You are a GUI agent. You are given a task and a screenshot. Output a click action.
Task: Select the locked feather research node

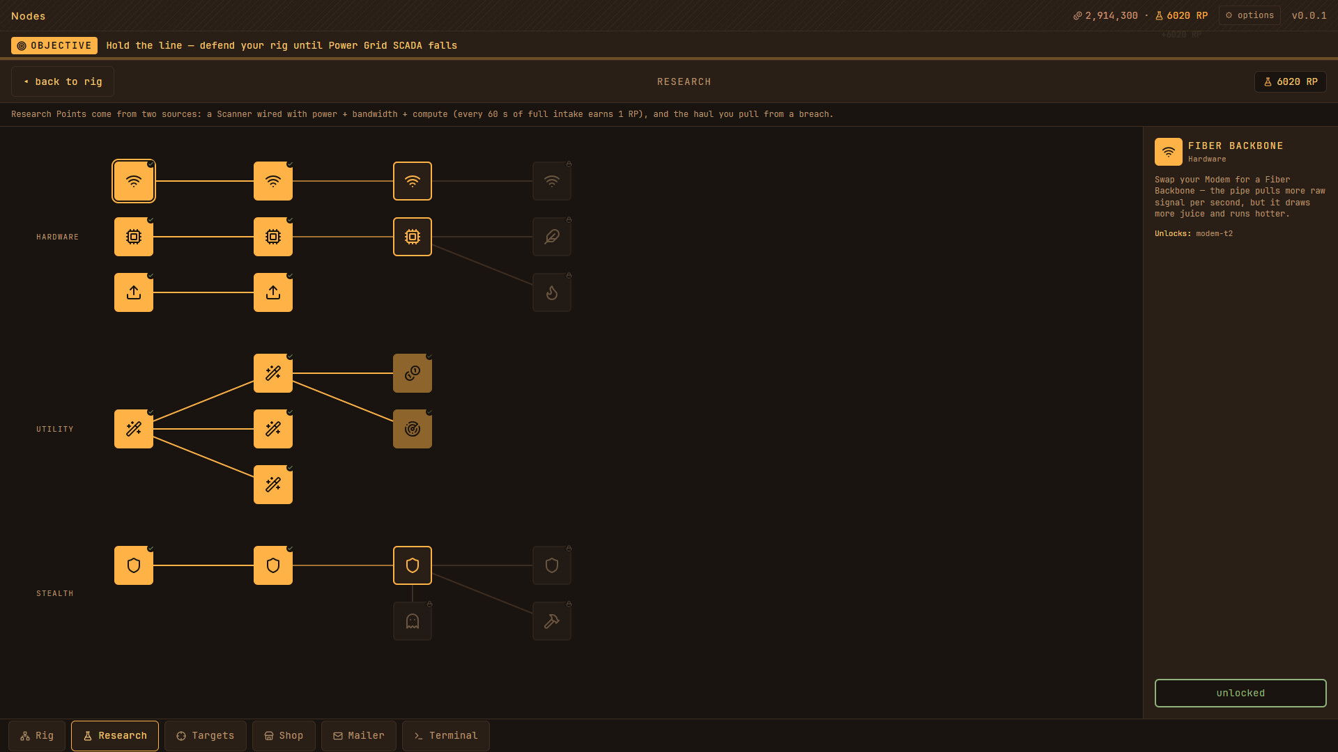(552, 237)
